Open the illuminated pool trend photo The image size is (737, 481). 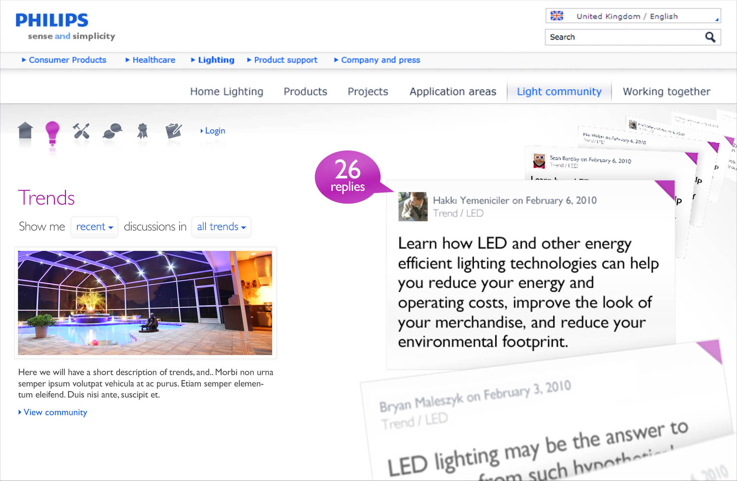point(145,303)
